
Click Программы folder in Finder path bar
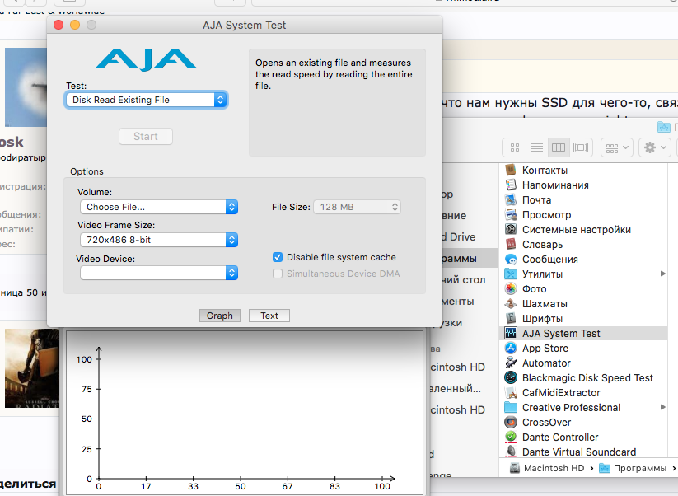pos(633,468)
